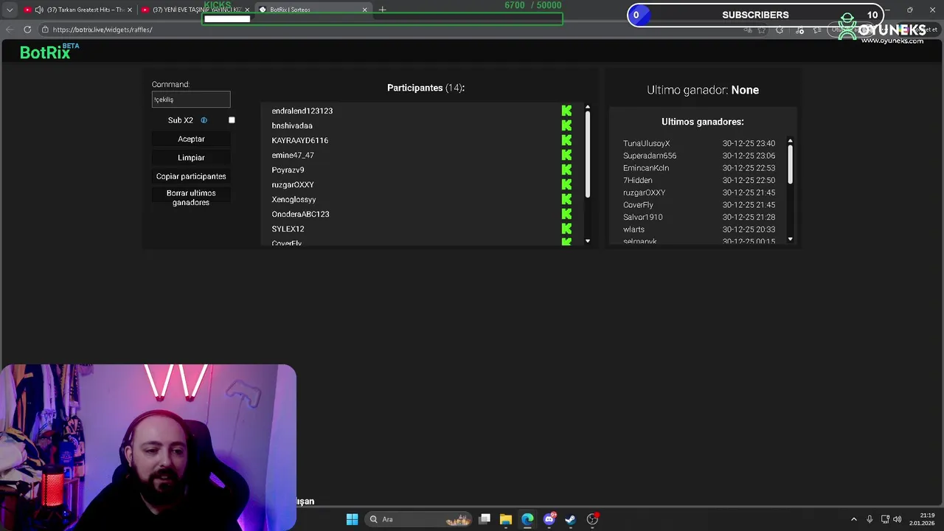This screenshot has height=531, width=944.
Task: Click past winner Salvor1910
Action: pyautogui.click(x=643, y=217)
